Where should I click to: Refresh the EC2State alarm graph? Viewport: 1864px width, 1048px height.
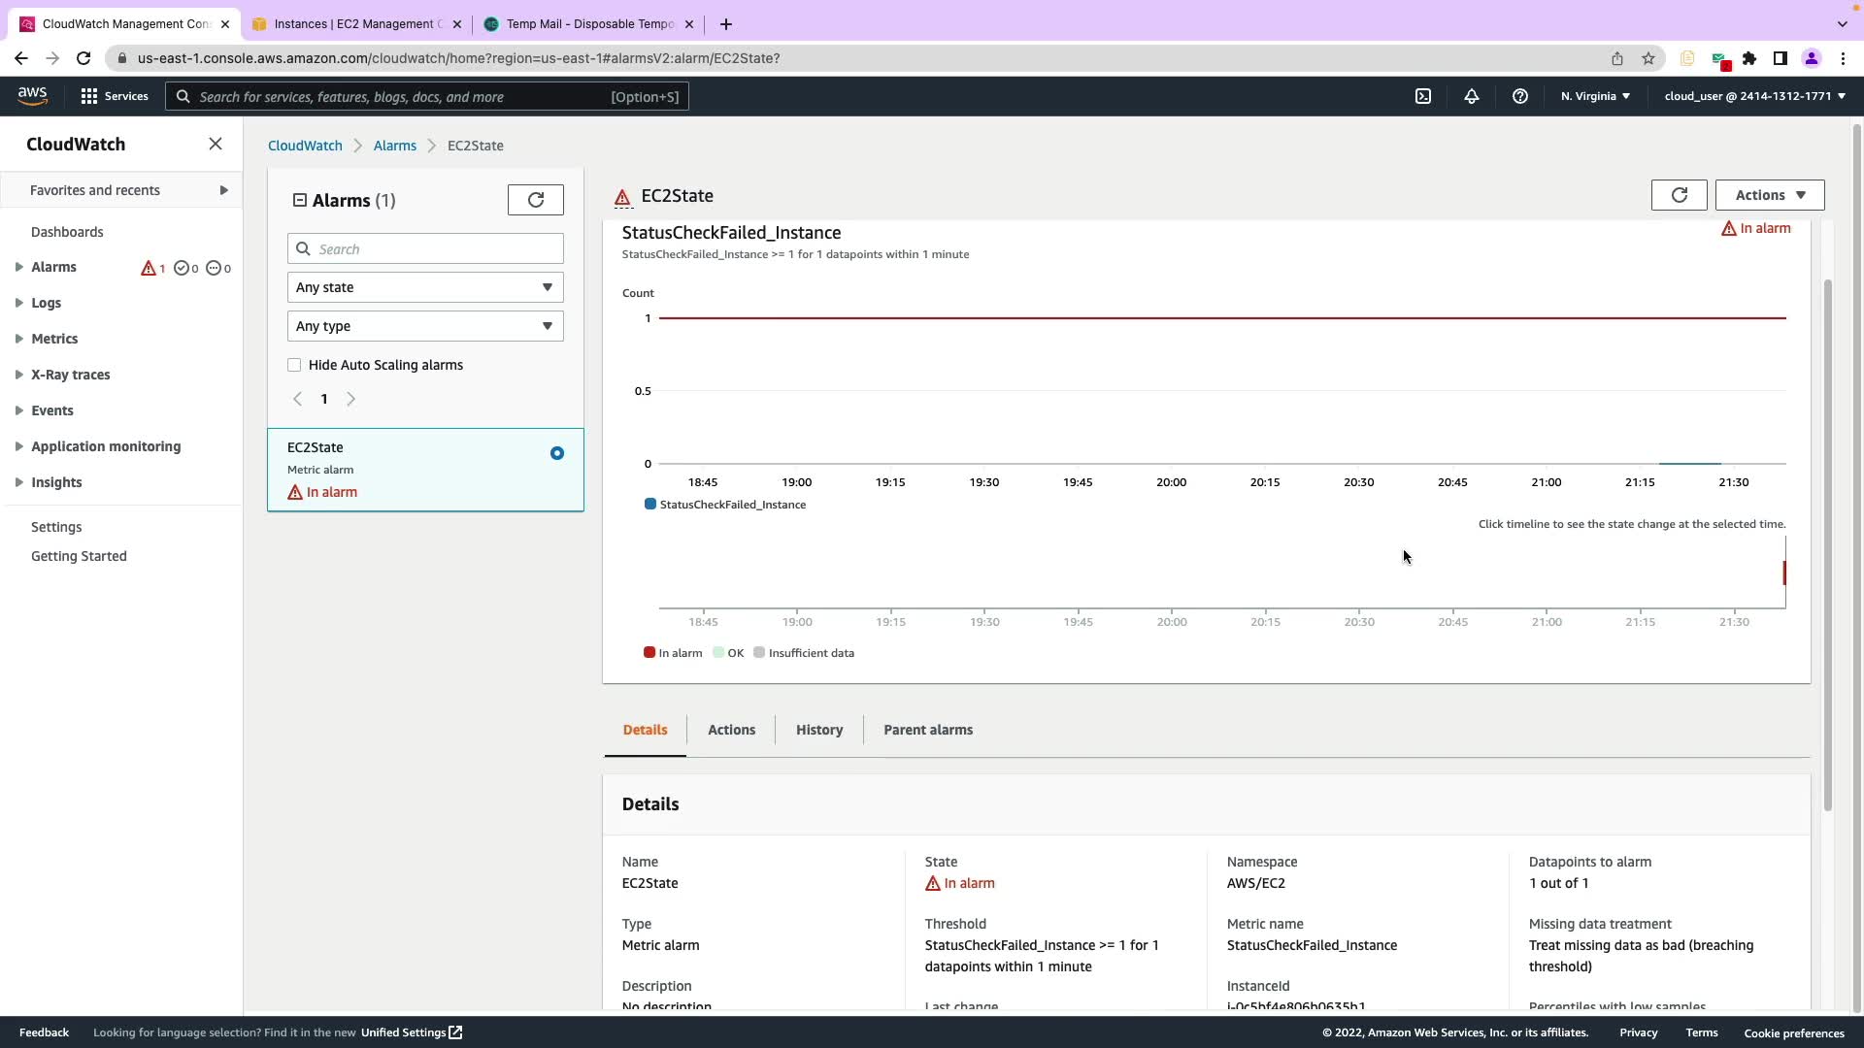click(x=1679, y=195)
